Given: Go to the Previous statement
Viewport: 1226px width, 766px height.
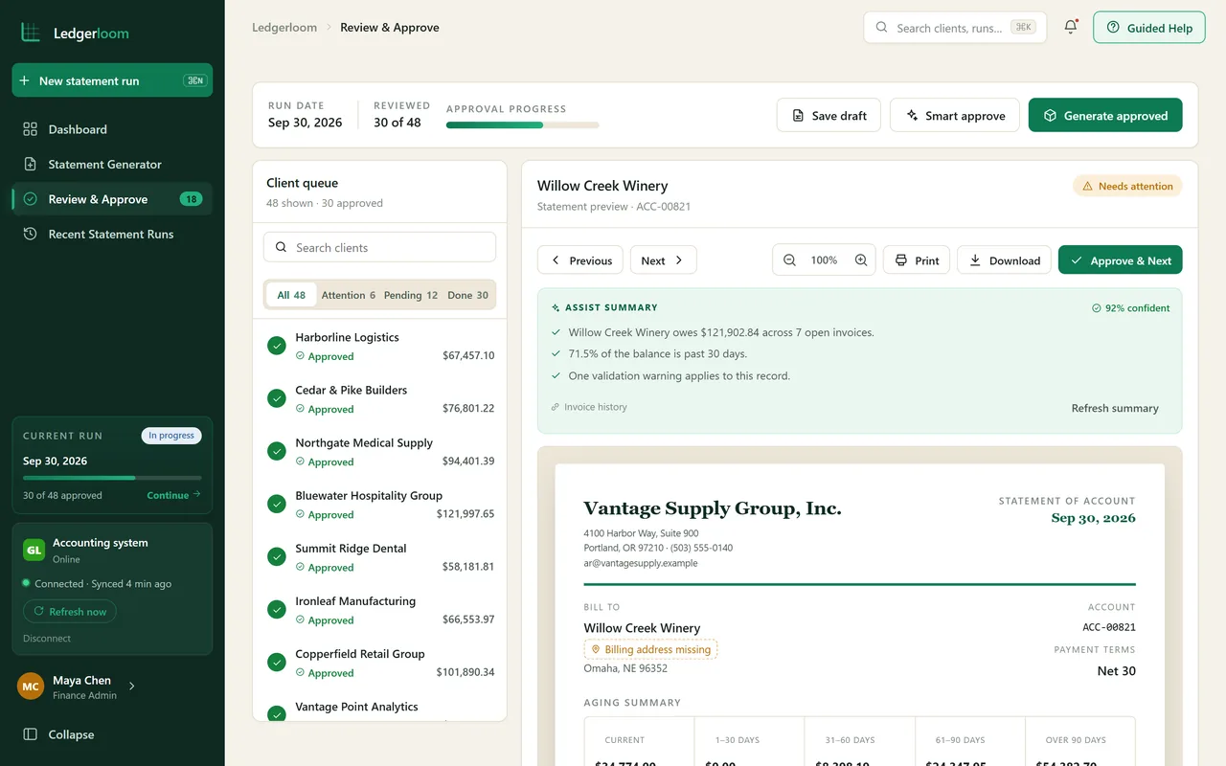Looking at the screenshot, I should coord(580,260).
